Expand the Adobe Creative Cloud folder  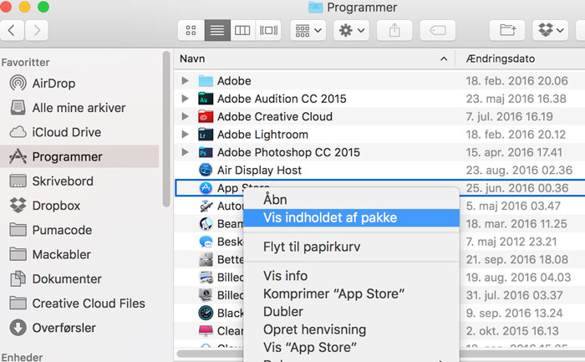tap(185, 116)
